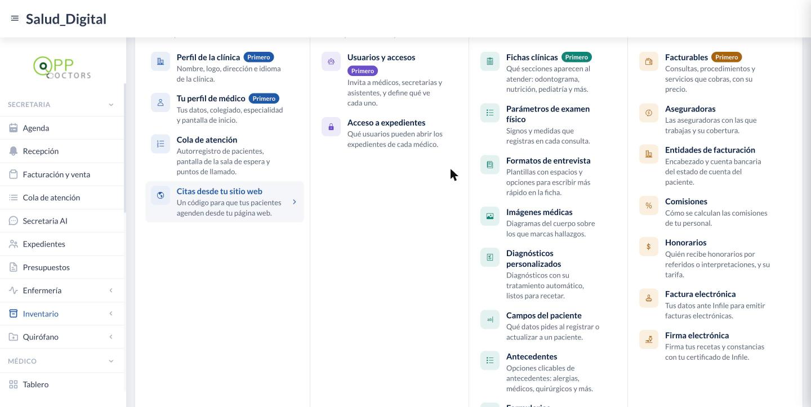The height and width of the screenshot is (407, 811).
Task: Click the Facturables icon
Action: 649,61
